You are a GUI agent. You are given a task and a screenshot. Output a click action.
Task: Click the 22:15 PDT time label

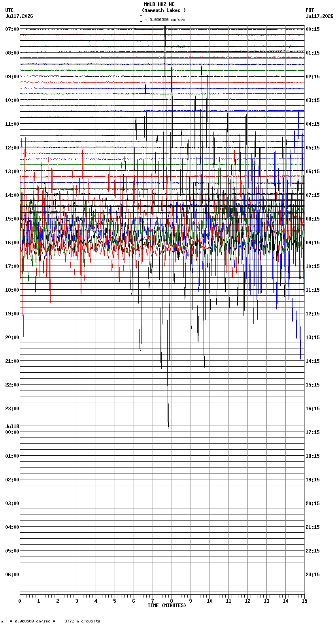pos(313,551)
